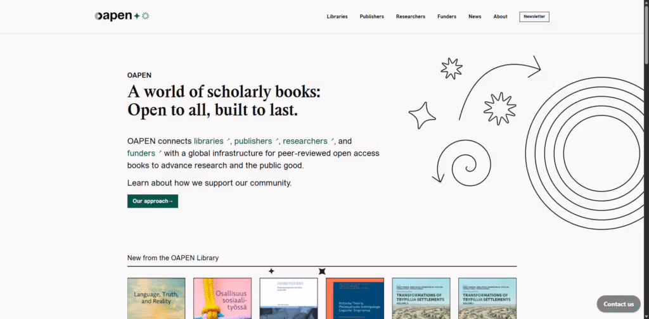
Task: Click the external-link arrow after the inline word funders
Action: [160, 153]
